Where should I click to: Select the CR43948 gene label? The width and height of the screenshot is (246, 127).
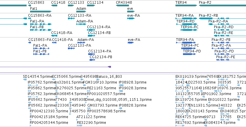(124, 3)
